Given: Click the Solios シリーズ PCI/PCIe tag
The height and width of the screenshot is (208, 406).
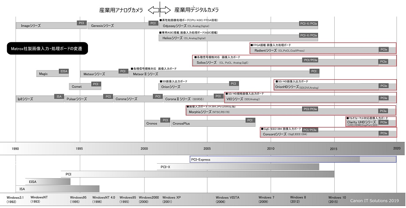Looking at the screenshot, I should click(310, 60).
